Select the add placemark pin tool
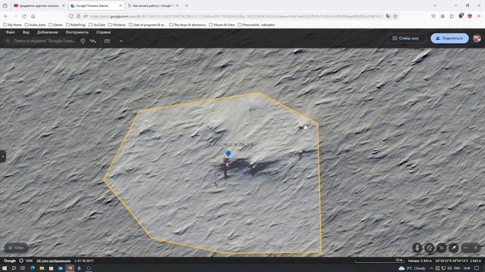The image size is (485, 272). (83, 41)
